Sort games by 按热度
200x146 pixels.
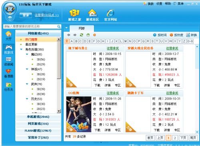tap(176, 35)
